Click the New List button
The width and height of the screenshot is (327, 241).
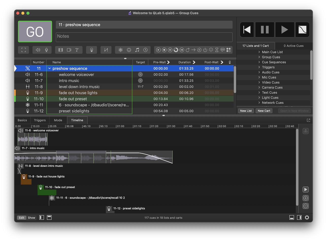246,111
